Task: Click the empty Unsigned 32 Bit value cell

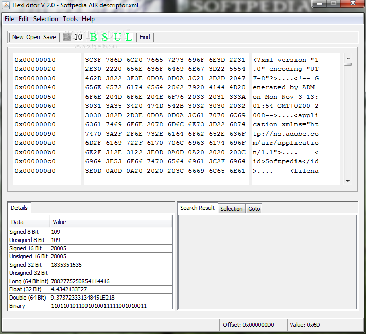Action: click(x=111, y=273)
